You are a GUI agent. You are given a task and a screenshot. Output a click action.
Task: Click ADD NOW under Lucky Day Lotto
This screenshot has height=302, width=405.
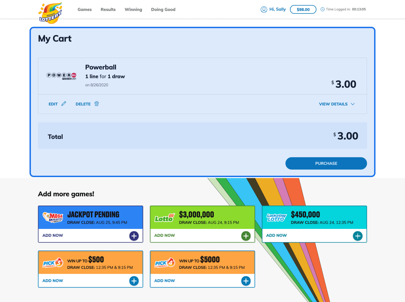pyautogui.click(x=276, y=235)
